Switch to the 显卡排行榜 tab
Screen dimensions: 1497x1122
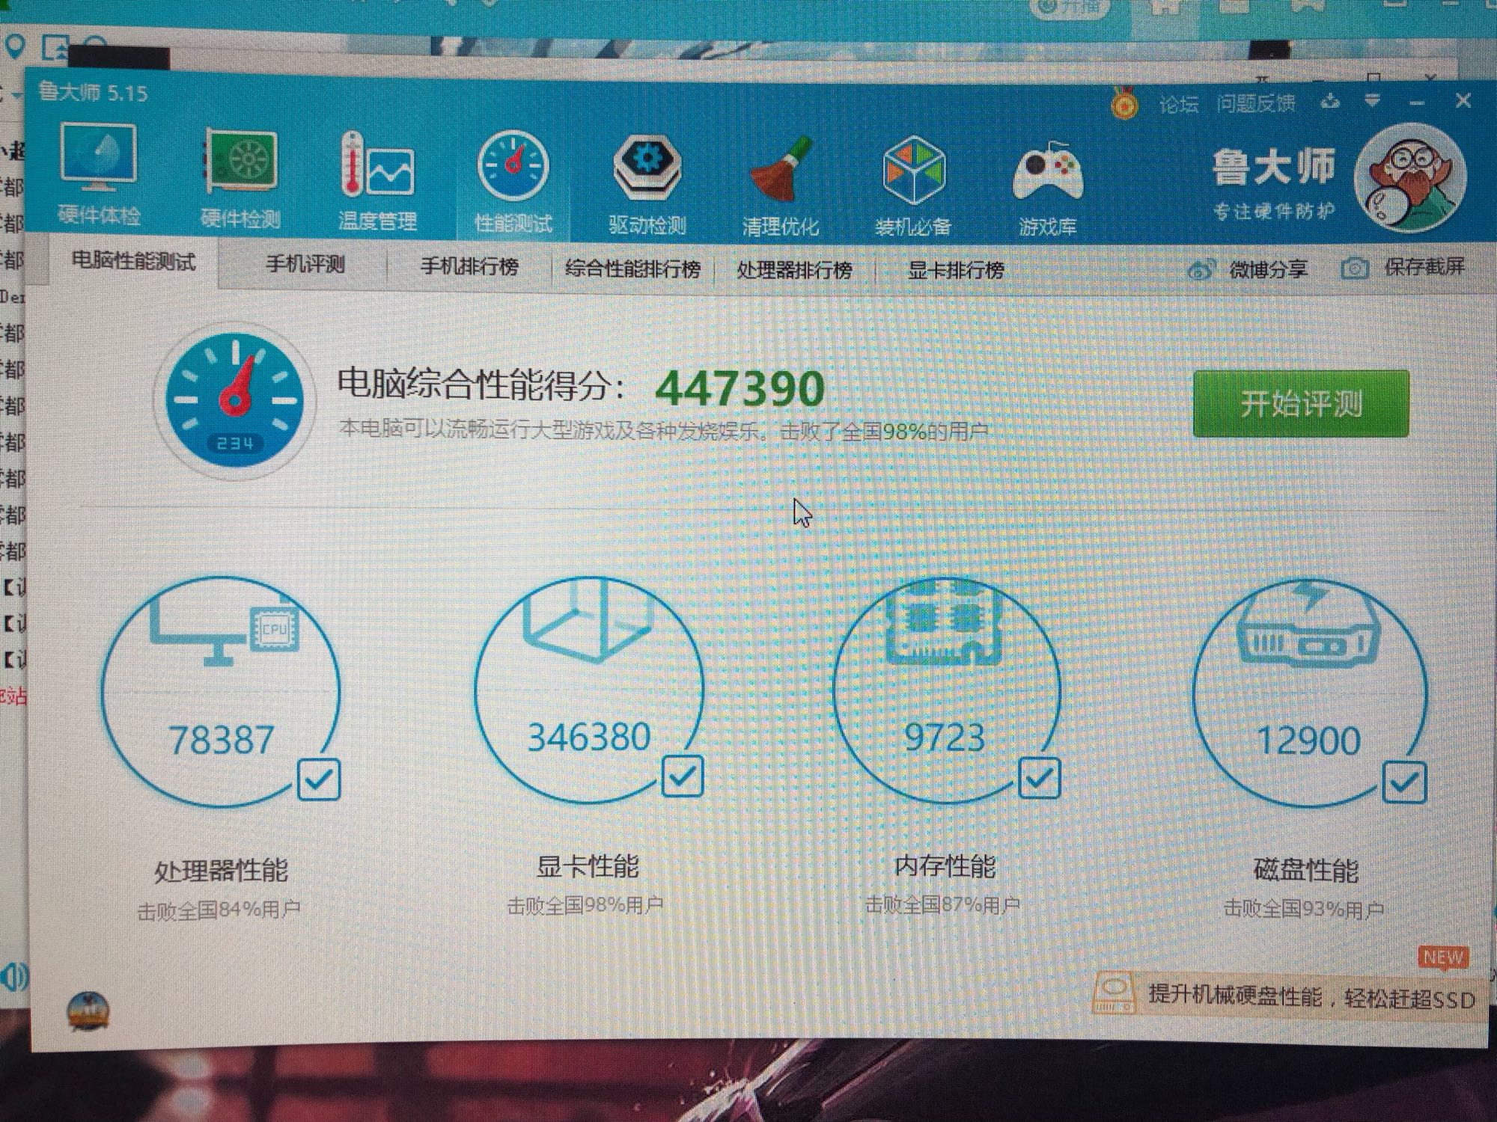[x=955, y=270]
